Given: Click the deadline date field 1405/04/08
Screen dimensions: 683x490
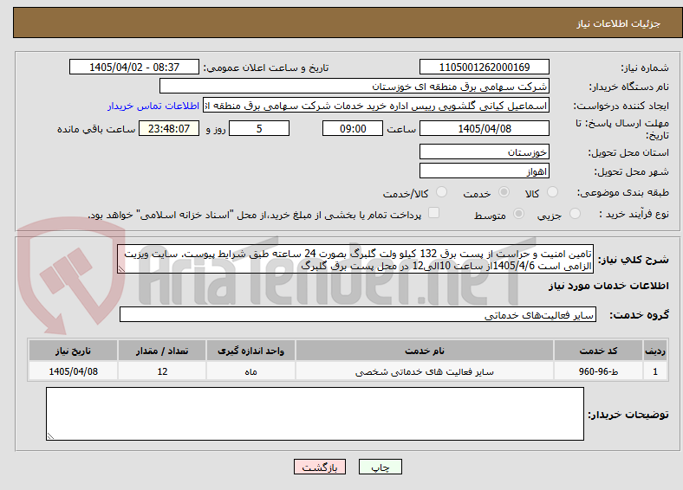Looking at the screenshot, I should tap(485, 128).
